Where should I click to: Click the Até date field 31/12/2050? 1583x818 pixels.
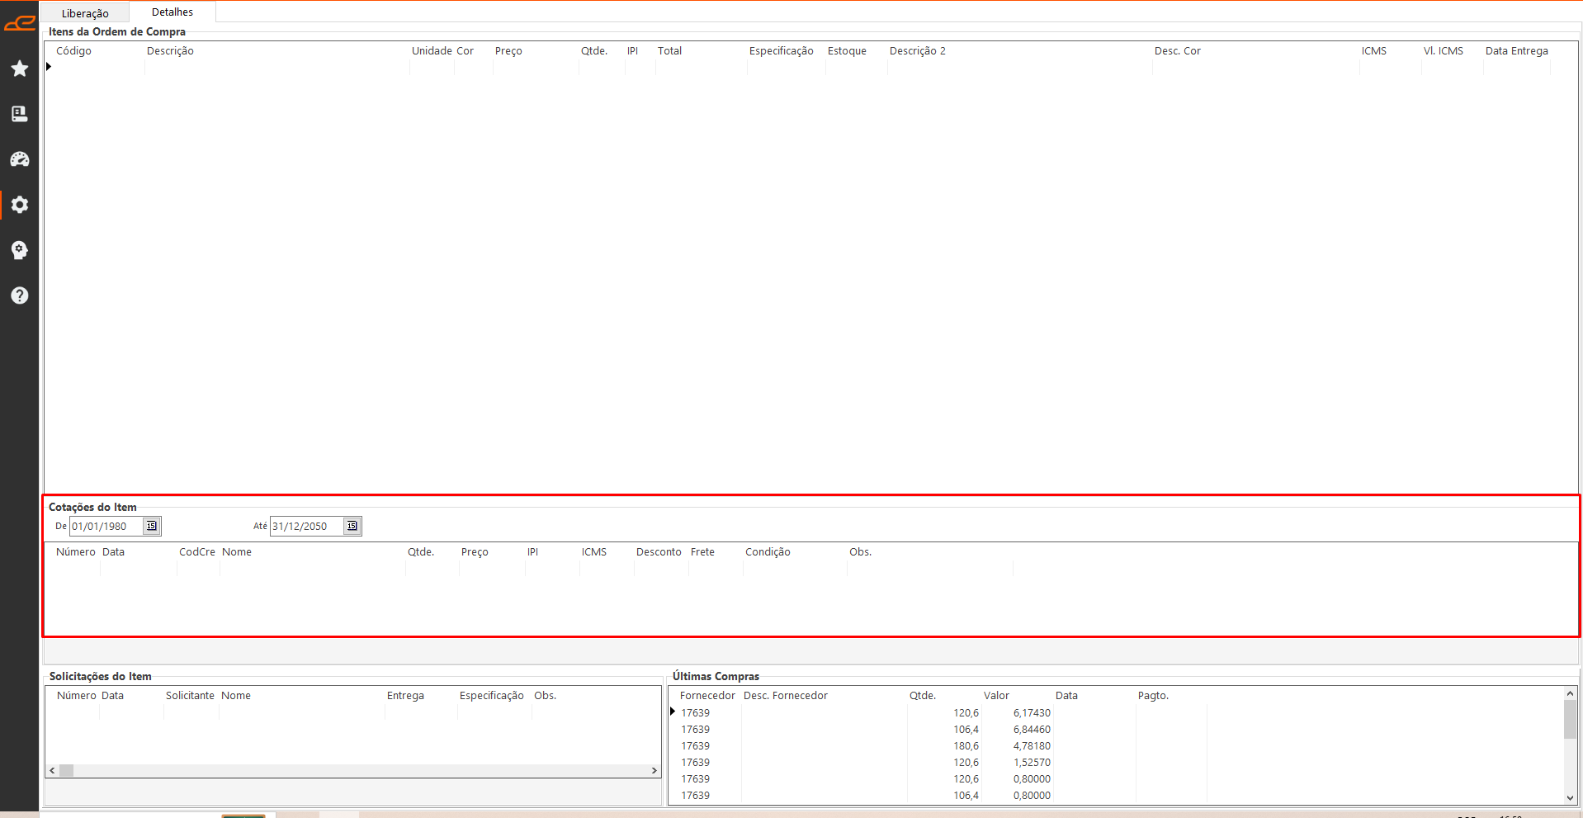click(x=306, y=526)
